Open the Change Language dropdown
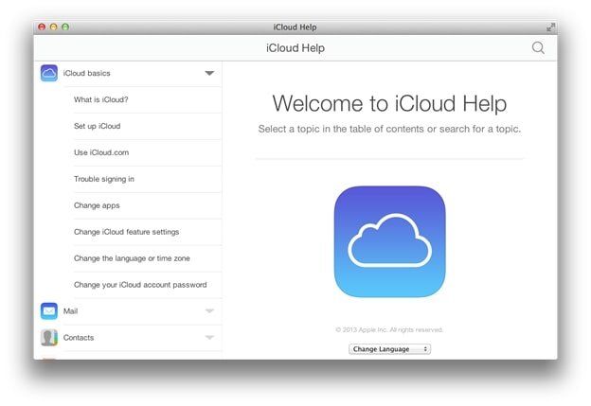This screenshot has width=591, height=406. [x=389, y=349]
